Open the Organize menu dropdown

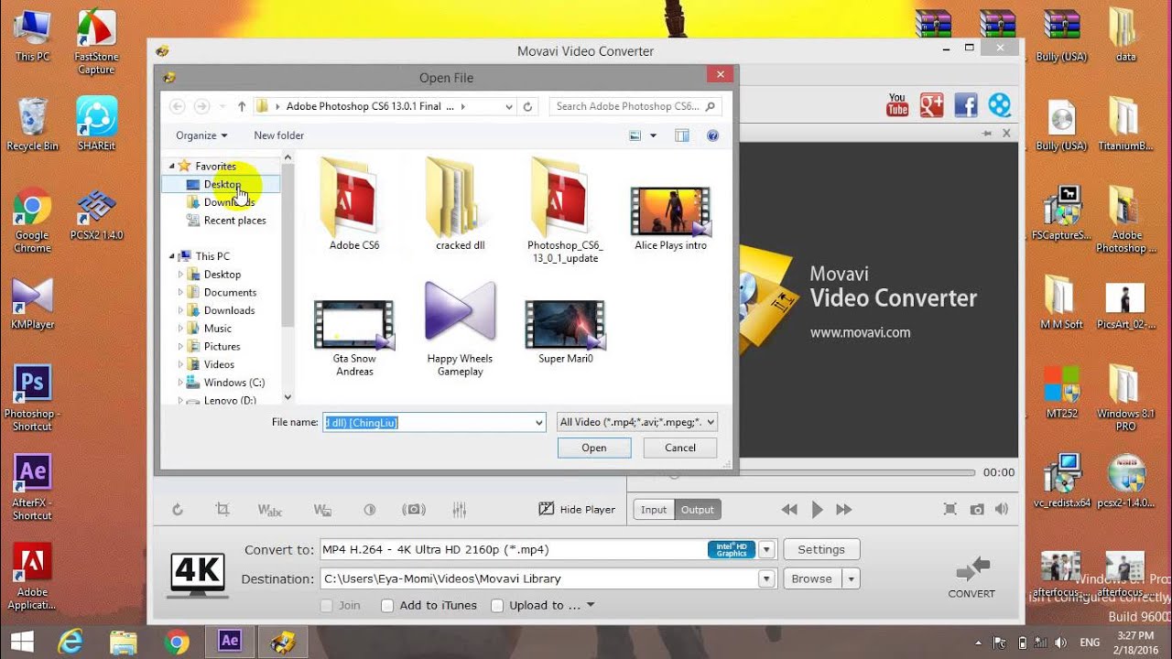pyautogui.click(x=201, y=135)
